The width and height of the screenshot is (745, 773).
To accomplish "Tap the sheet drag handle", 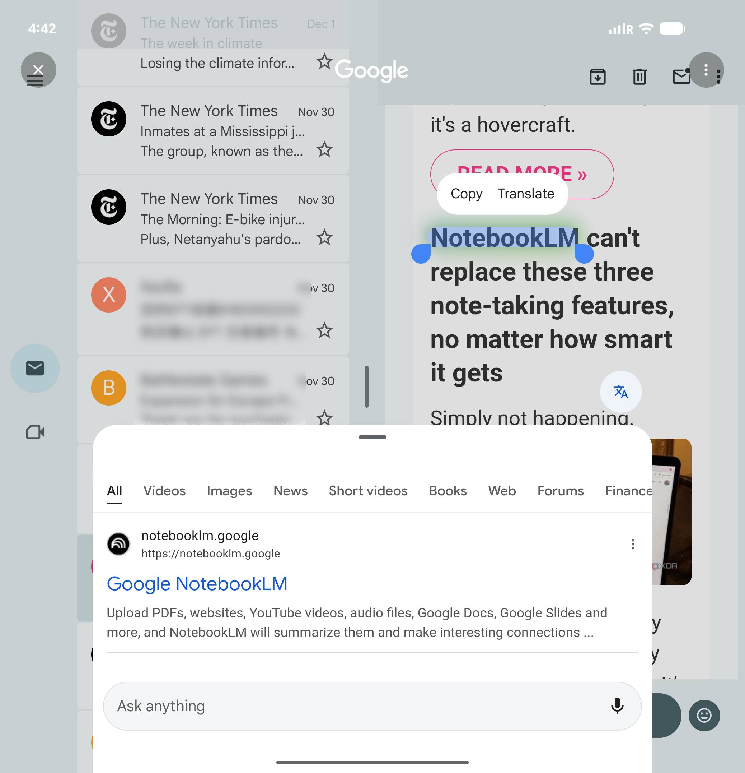I will [372, 437].
